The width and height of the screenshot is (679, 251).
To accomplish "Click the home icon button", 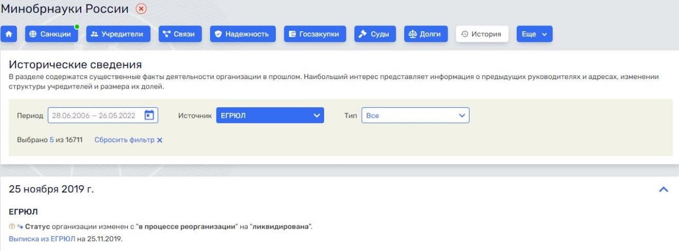I will pos(8,34).
